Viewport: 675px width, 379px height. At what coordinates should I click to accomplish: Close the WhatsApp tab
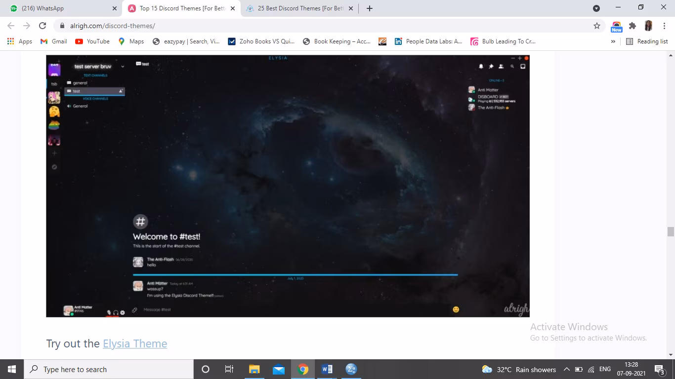tap(115, 8)
